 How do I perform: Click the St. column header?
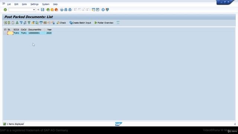tap(9, 30)
